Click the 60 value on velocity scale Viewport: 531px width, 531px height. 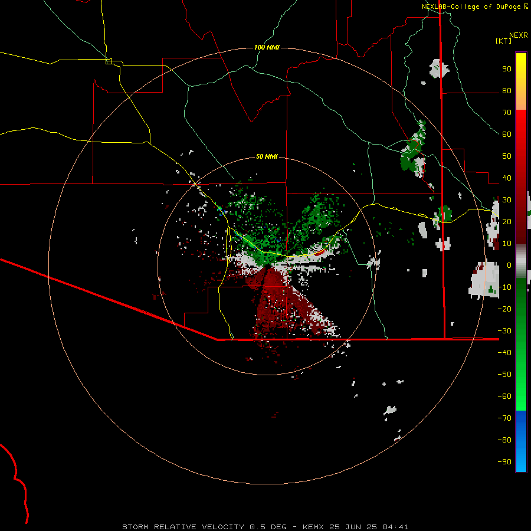(507, 135)
